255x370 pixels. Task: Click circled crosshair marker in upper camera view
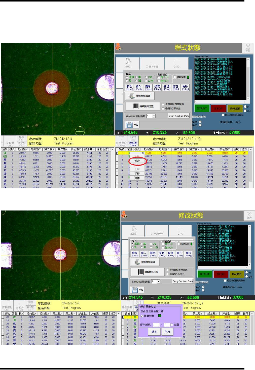pyautogui.click(x=80, y=131)
